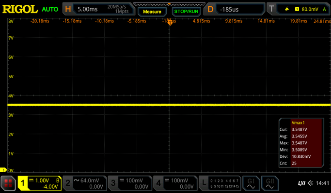
Task: Click the Max: 3.5487V statistic
Action: pyautogui.click(x=299, y=143)
